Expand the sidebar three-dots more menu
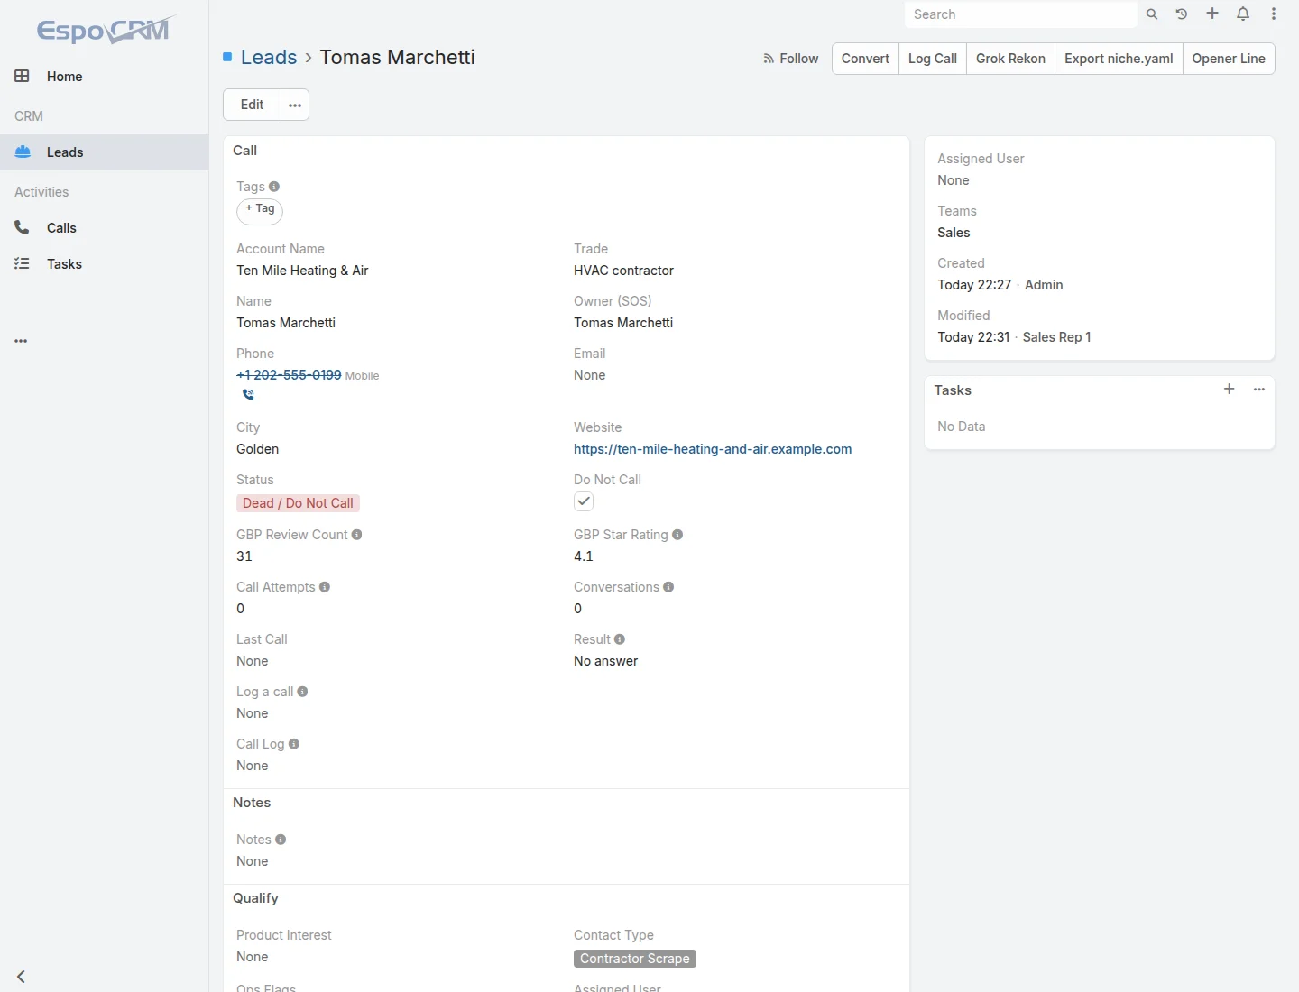Image resolution: width=1299 pixels, height=992 pixels. tap(21, 341)
